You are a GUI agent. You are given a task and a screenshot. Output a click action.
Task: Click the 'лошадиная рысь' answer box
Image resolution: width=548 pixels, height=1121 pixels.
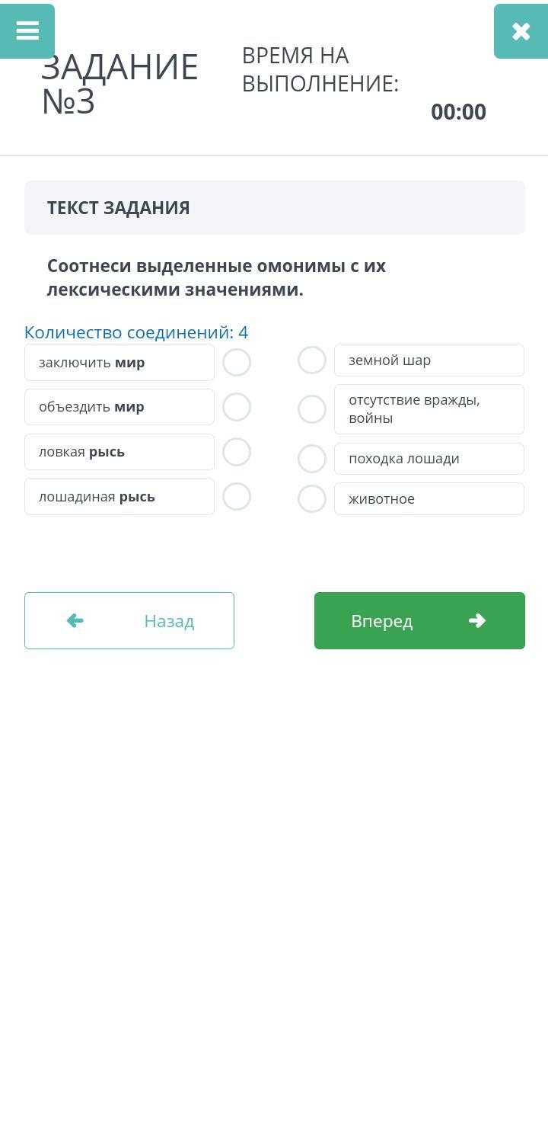click(119, 497)
